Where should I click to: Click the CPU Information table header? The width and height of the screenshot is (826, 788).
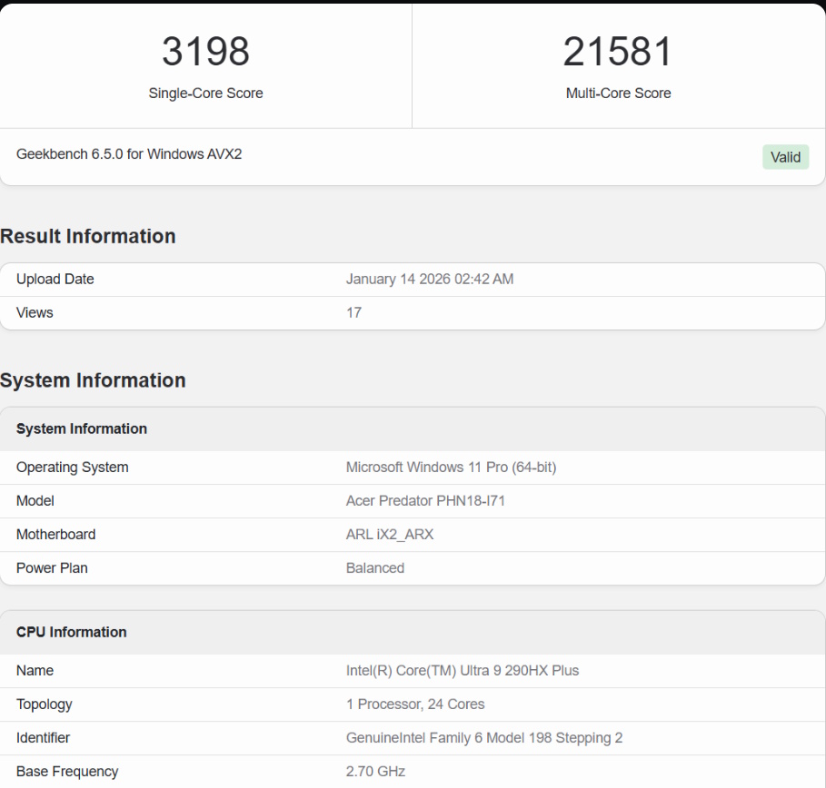tap(72, 633)
